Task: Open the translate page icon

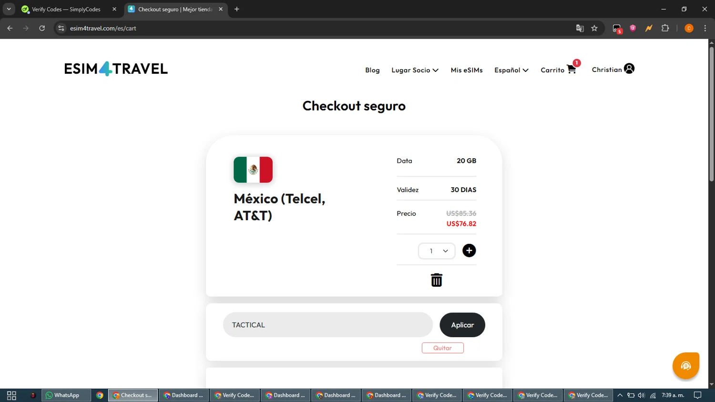Action: point(580,28)
